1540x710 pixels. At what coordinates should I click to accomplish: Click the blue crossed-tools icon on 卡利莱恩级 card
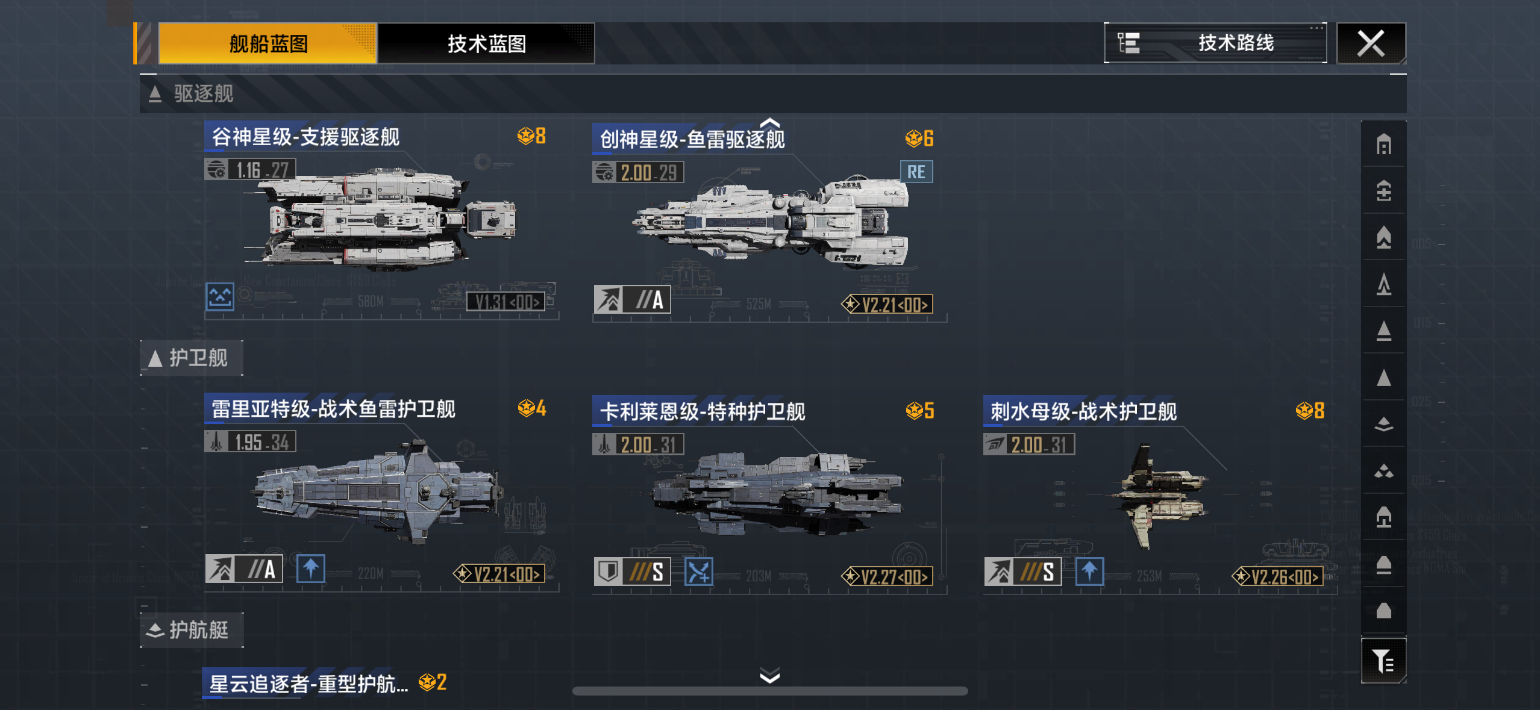[699, 571]
